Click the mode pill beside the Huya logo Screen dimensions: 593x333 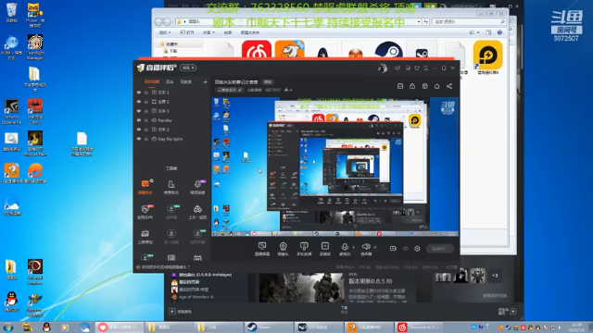click(x=188, y=68)
